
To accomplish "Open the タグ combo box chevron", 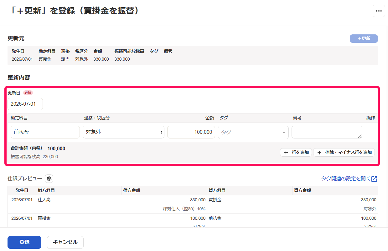I will coord(284,133).
